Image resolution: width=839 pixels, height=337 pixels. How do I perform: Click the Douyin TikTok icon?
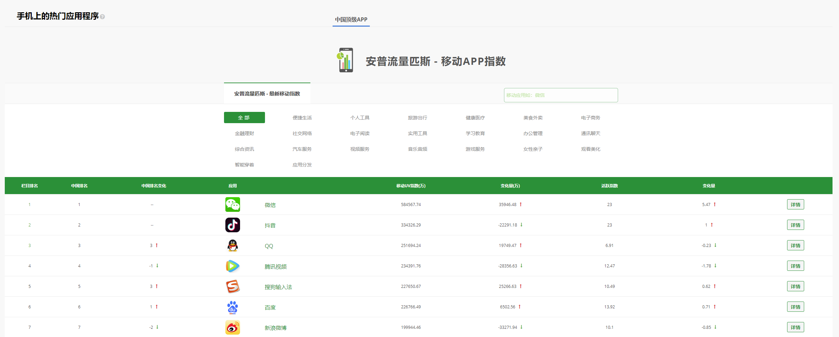point(233,225)
